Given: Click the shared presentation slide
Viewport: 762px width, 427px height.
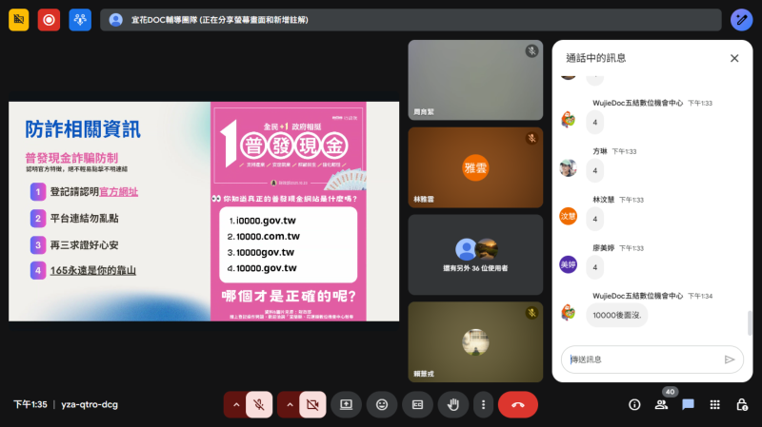Looking at the screenshot, I should pos(204,211).
